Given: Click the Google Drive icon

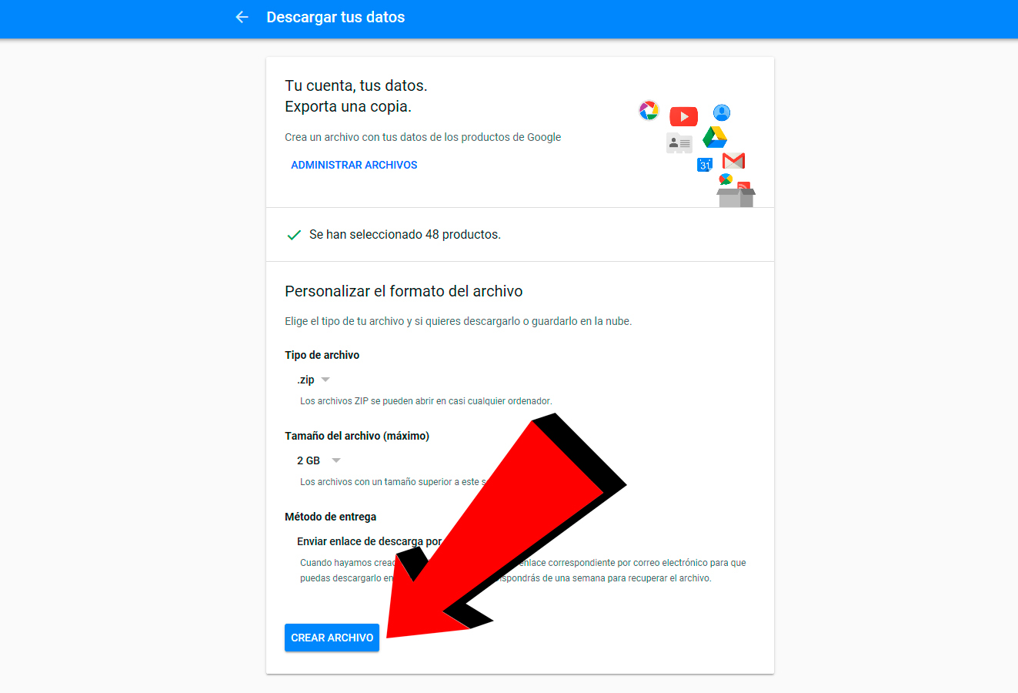Looking at the screenshot, I should coord(715,138).
